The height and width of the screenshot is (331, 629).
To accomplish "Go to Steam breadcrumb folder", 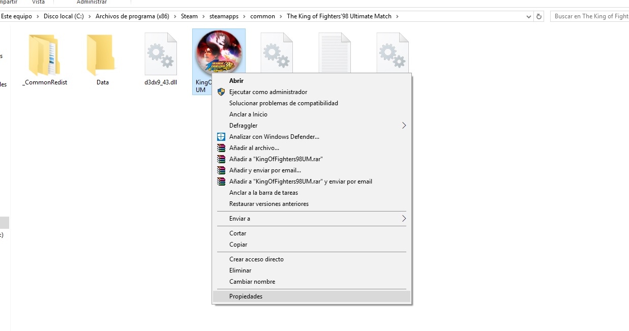I will coord(189,16).
